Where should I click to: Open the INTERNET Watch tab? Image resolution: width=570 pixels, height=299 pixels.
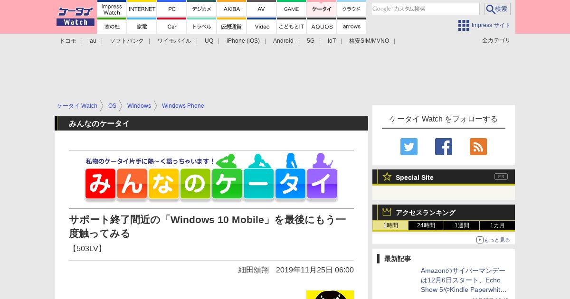click(x=142, y=9)
